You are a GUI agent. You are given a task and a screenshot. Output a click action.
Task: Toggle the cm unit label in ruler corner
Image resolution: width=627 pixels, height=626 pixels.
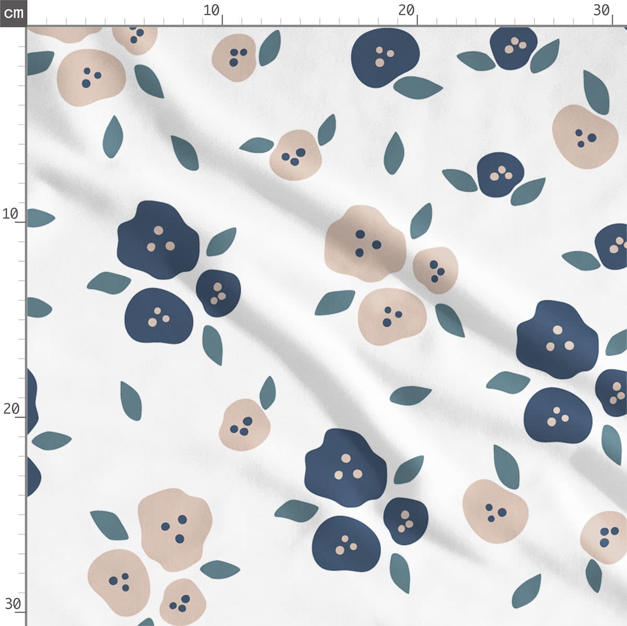coord(13,13)
